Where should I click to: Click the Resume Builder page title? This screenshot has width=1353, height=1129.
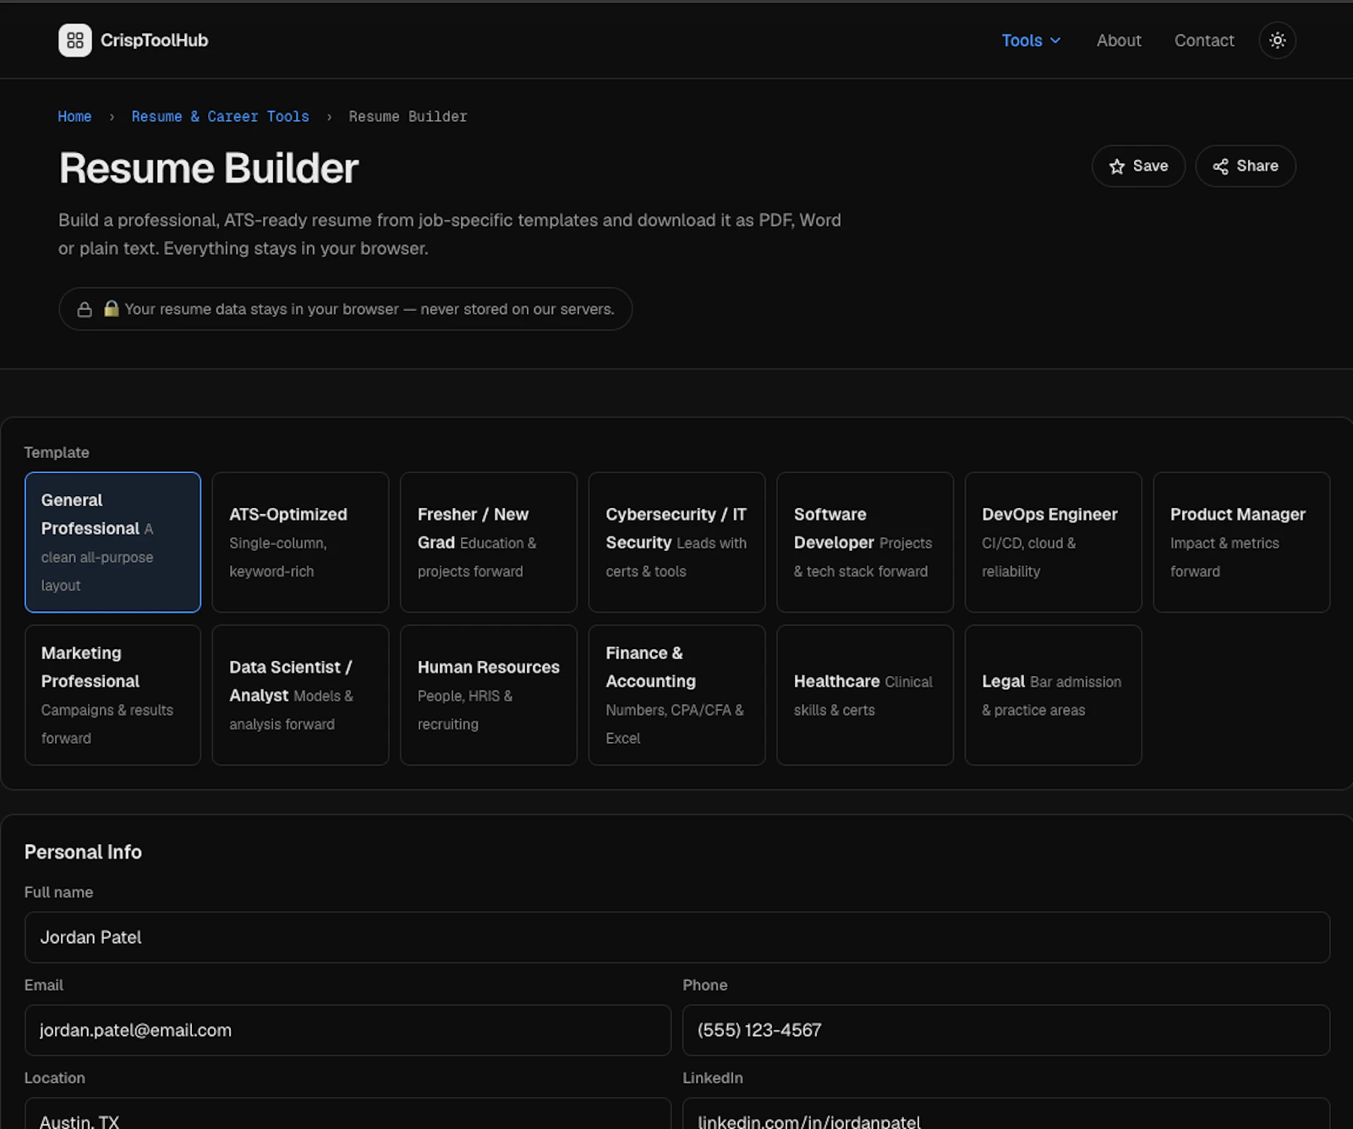point(209,168)
